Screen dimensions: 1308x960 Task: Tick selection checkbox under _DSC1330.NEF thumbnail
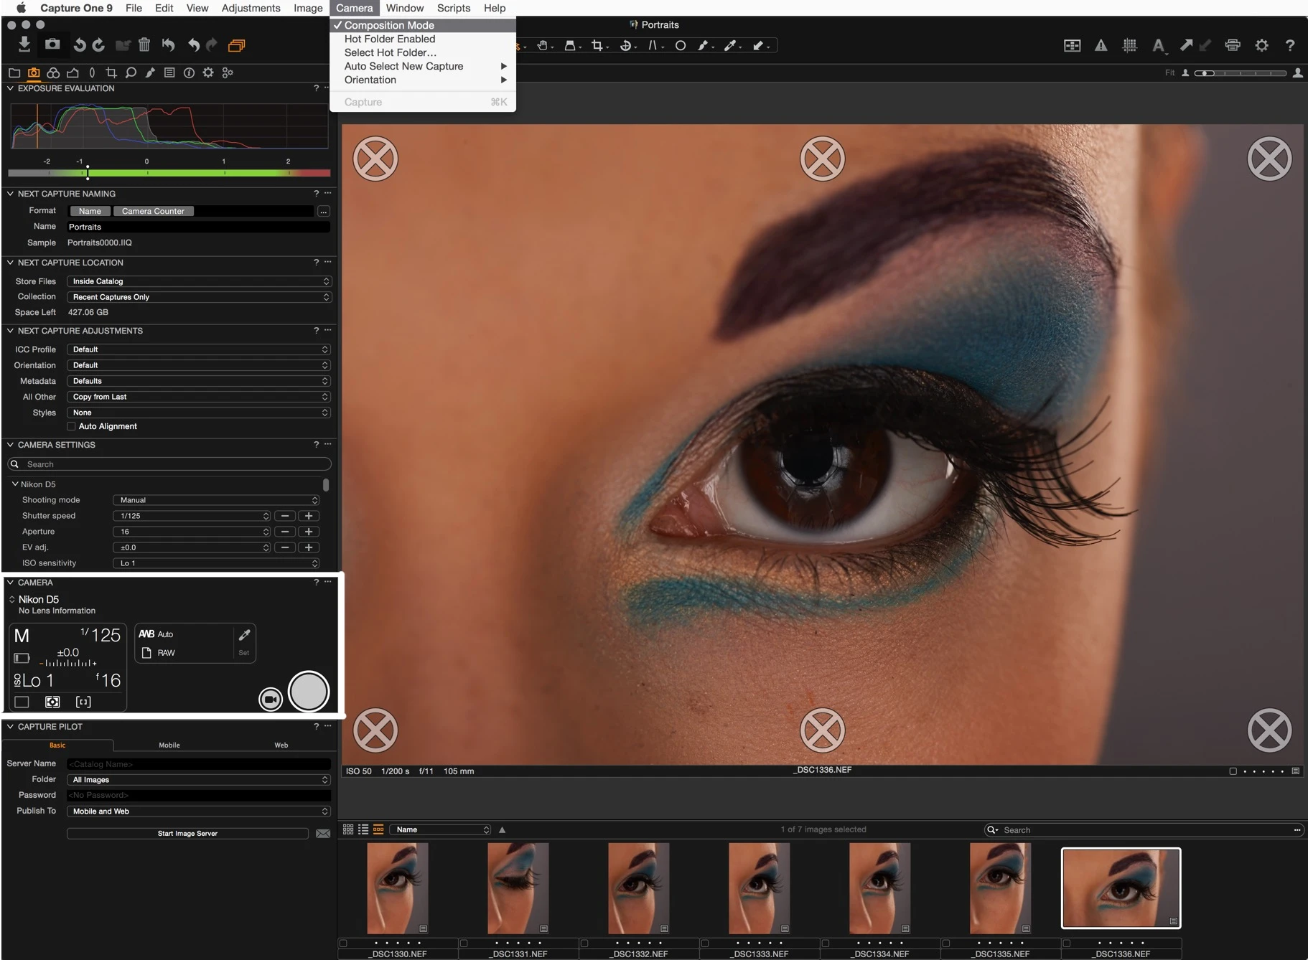tap(343, 943)
